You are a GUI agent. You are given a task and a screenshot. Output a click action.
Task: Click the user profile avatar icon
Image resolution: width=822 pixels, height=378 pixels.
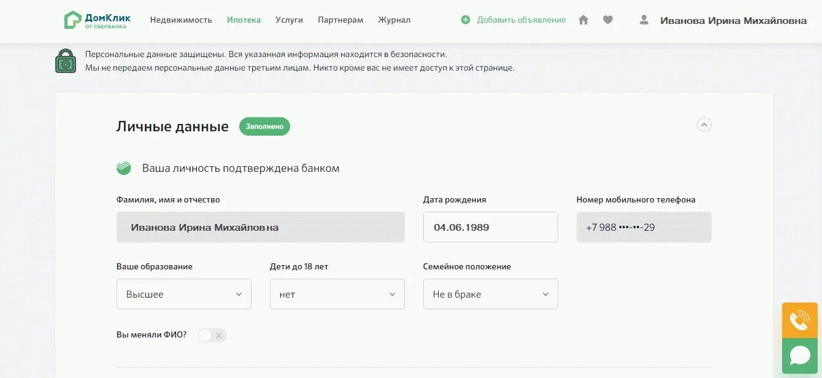click(643, 20)
